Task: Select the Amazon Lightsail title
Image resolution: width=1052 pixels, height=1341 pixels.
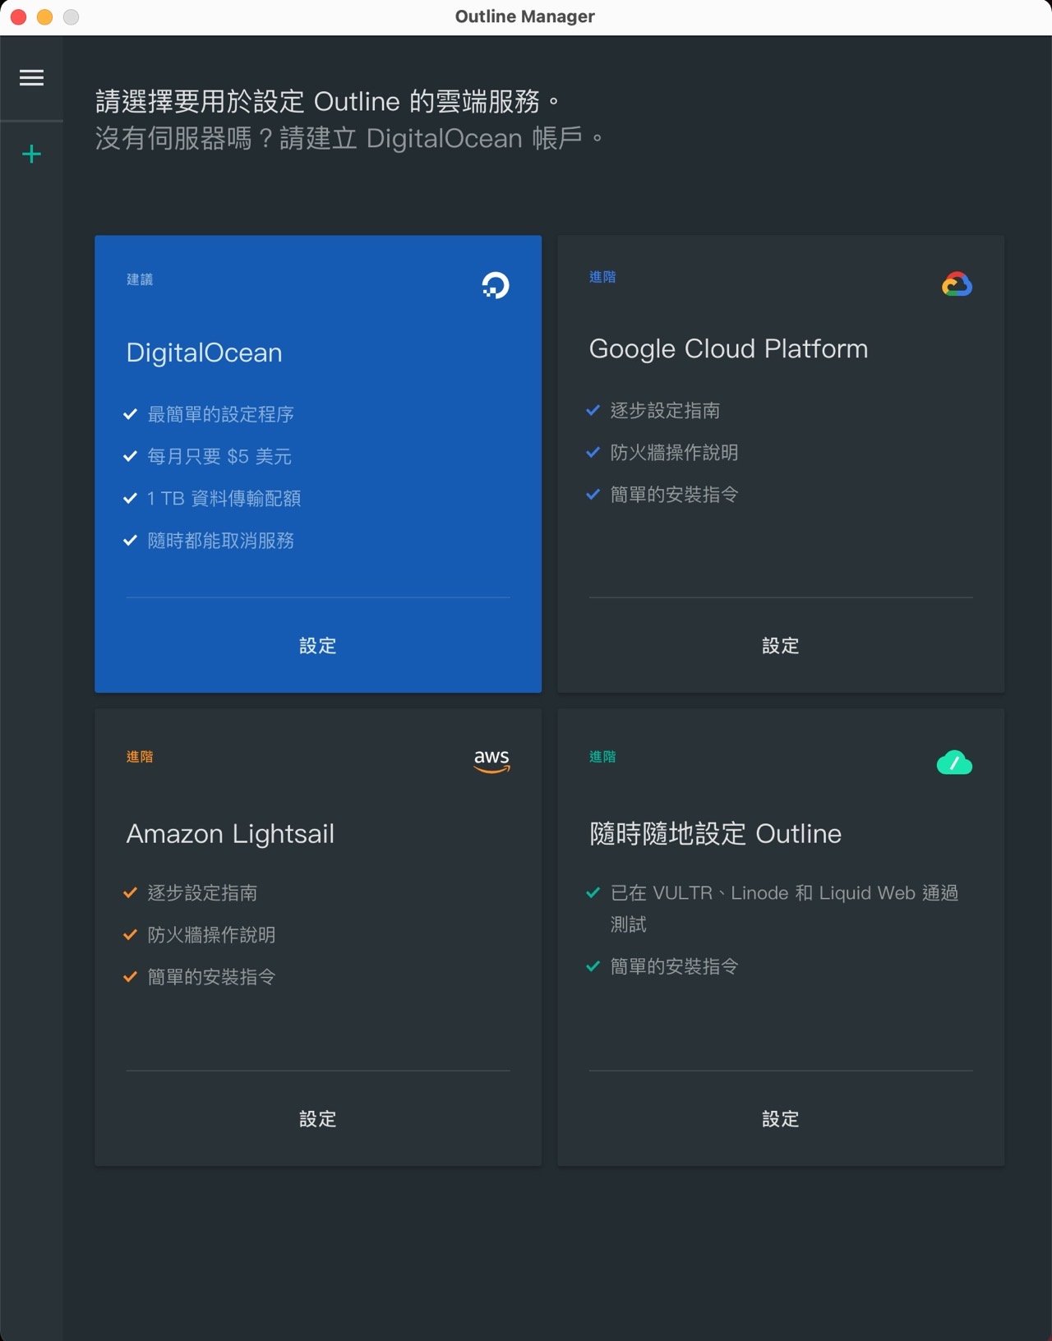Action: [230, 834]
